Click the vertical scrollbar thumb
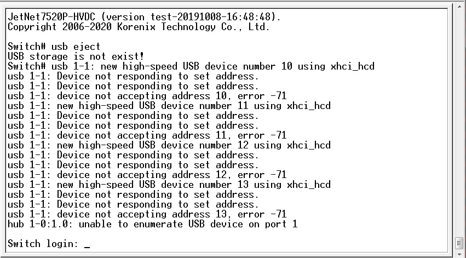 pyautogui.click(x=459, y=242)
